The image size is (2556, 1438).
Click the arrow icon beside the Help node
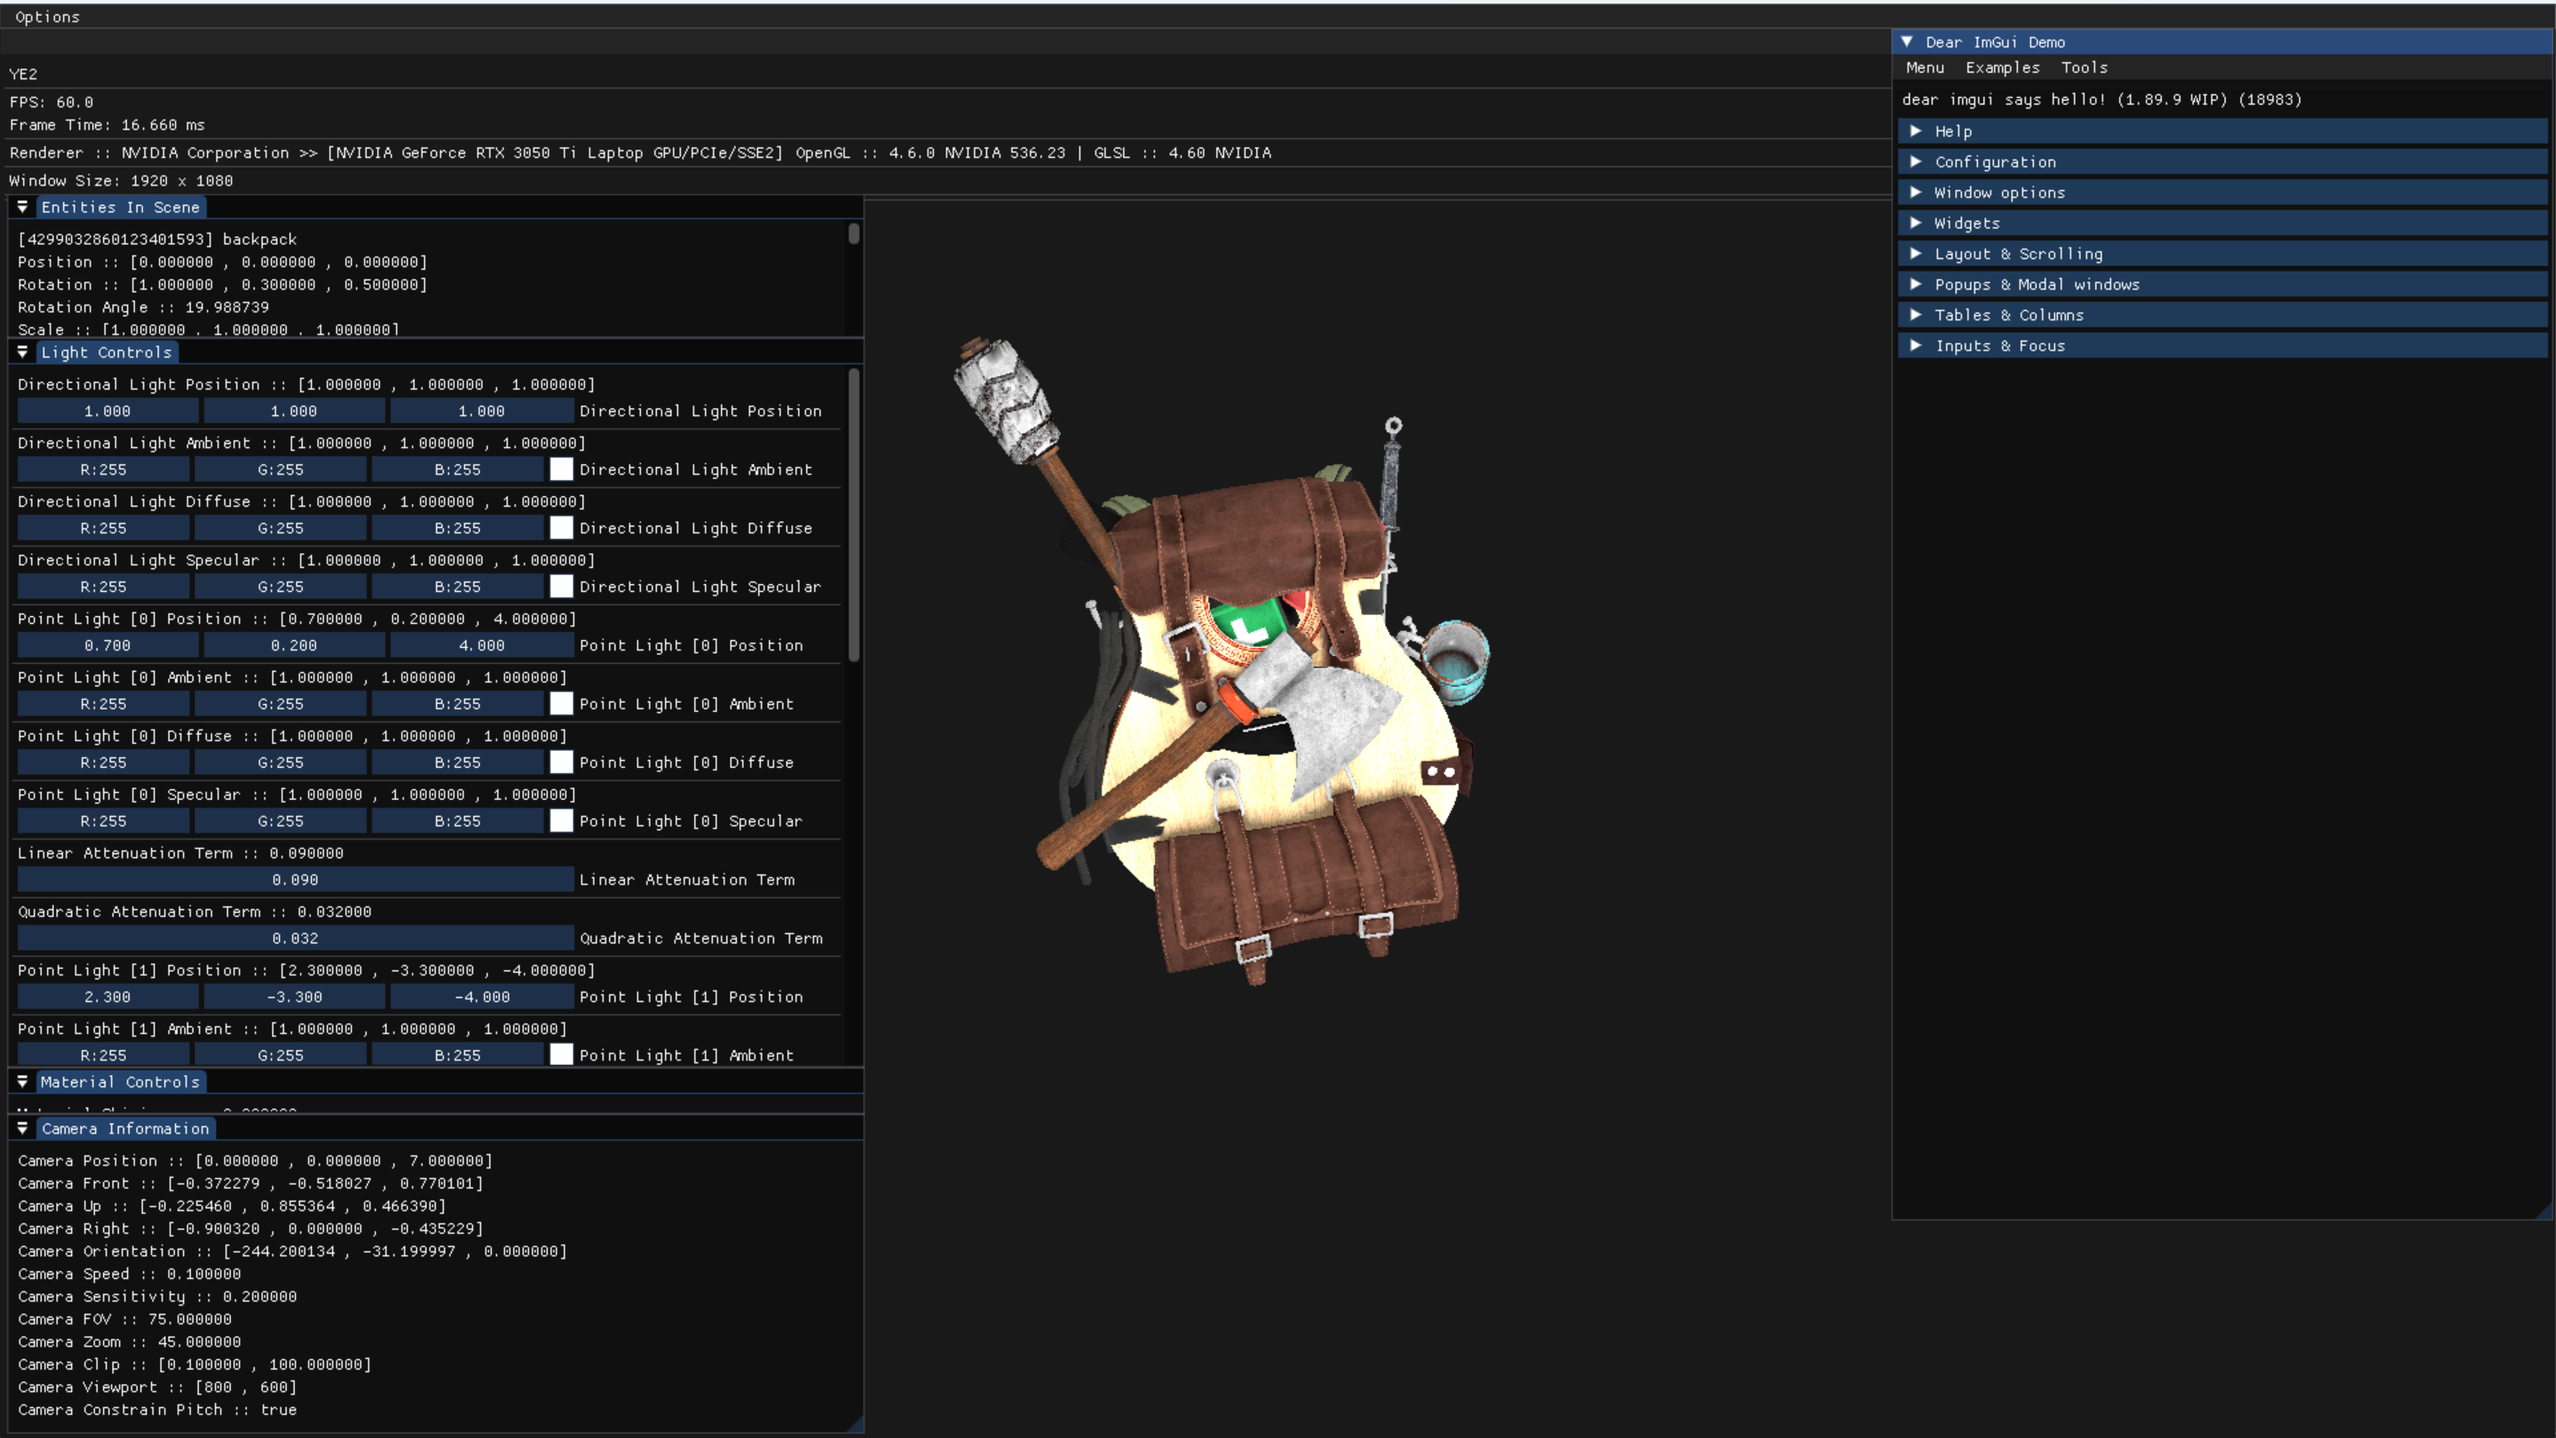coord(1916,130)
